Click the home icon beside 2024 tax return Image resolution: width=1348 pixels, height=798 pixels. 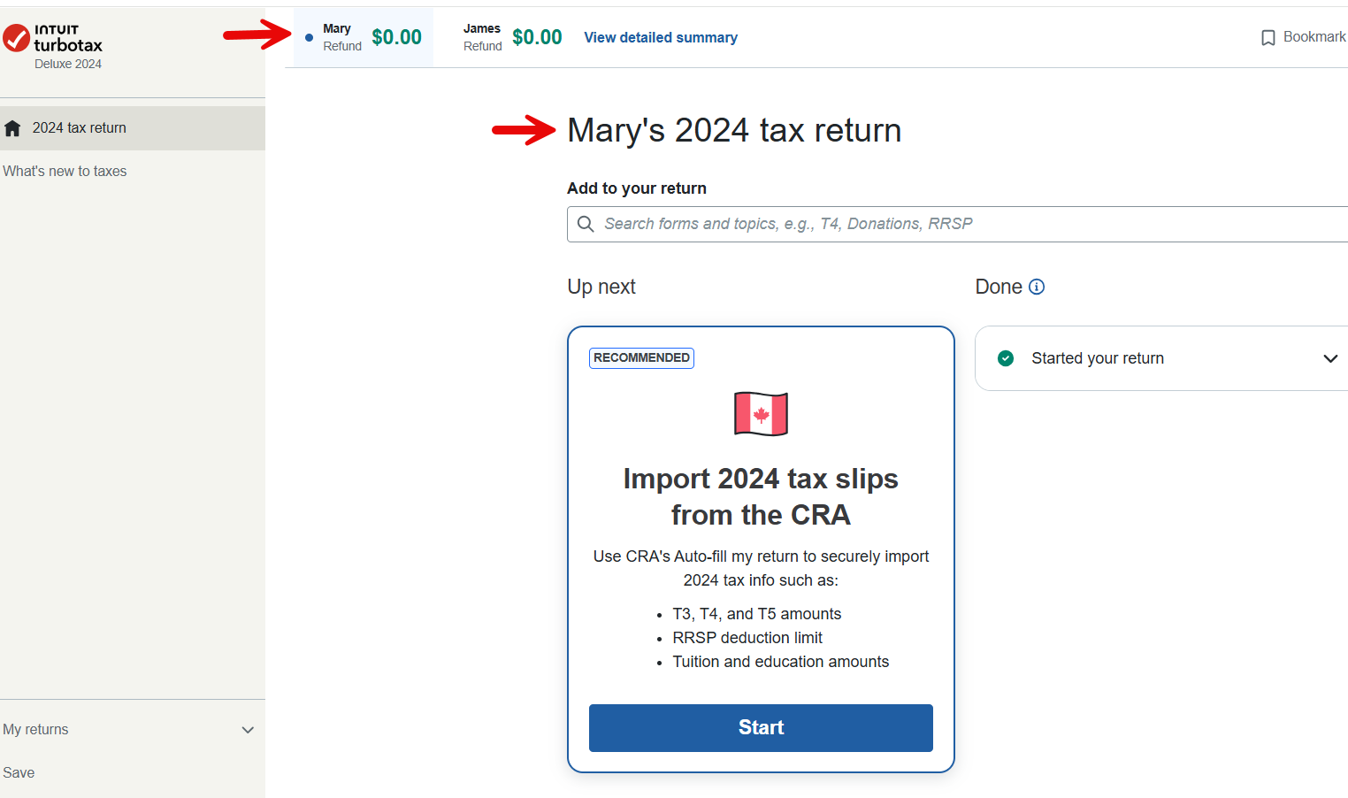click(x=12, y=128)
